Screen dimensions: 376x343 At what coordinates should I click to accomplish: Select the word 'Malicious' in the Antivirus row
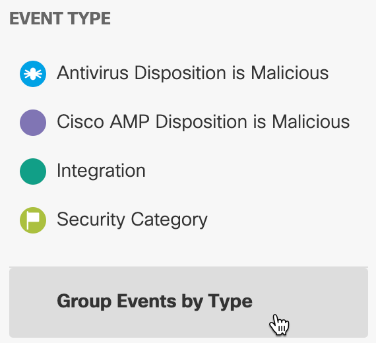290,73
